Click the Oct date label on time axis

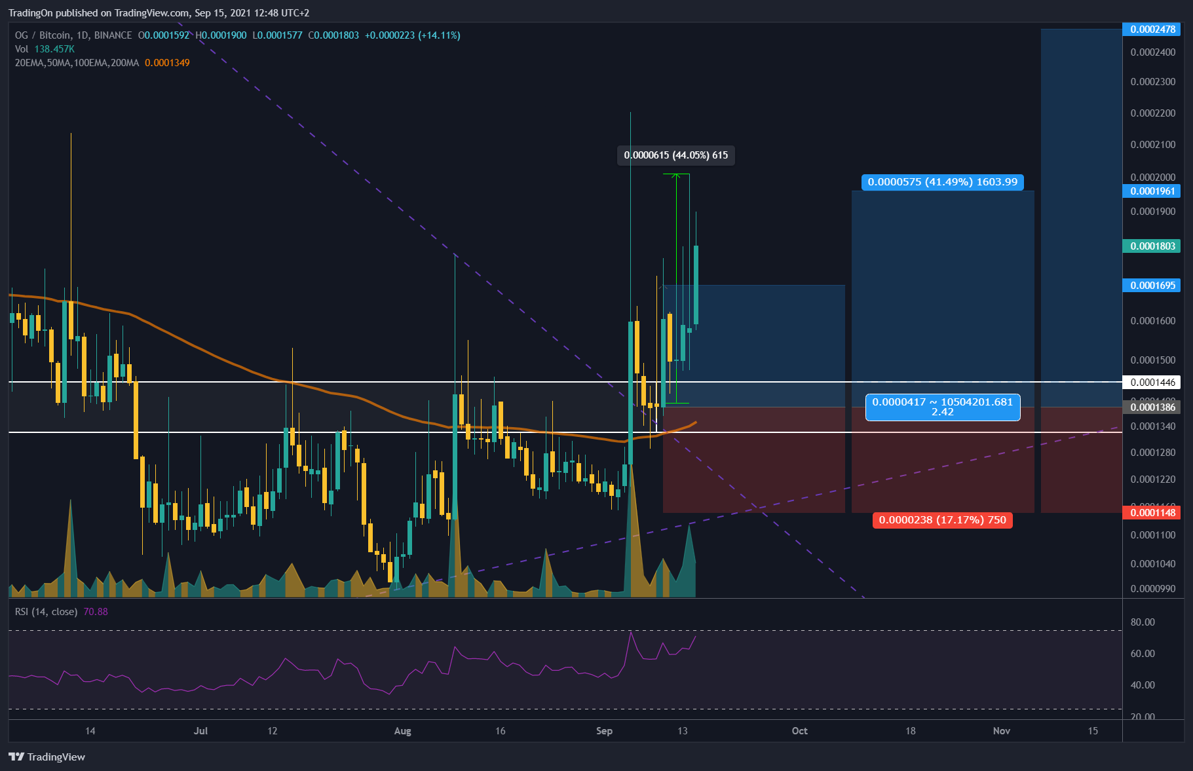799,731
